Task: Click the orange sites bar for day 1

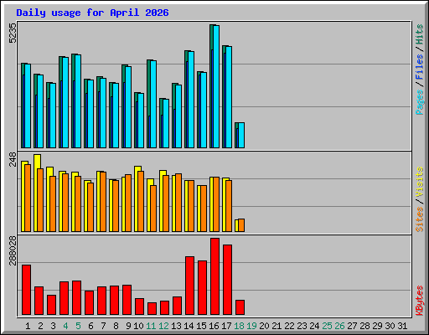Action: (x=28, y=198)
